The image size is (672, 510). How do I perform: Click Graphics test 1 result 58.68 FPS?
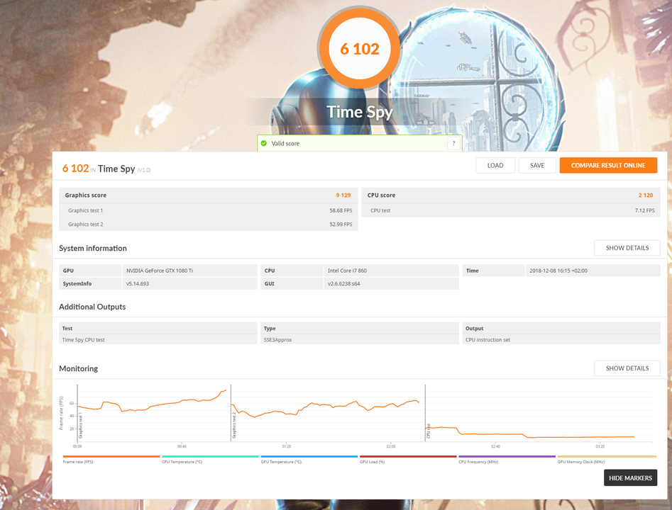(341, 210)
